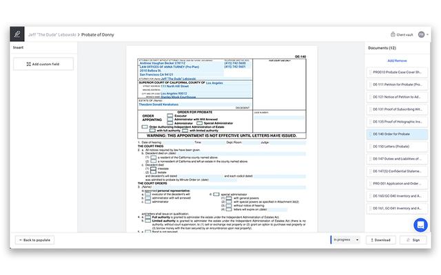Click the app logo icon in header
The image size is (441, 275).
pos(18,34)
